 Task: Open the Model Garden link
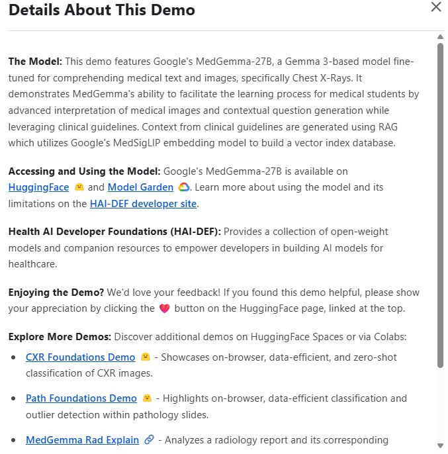[140, 187]
